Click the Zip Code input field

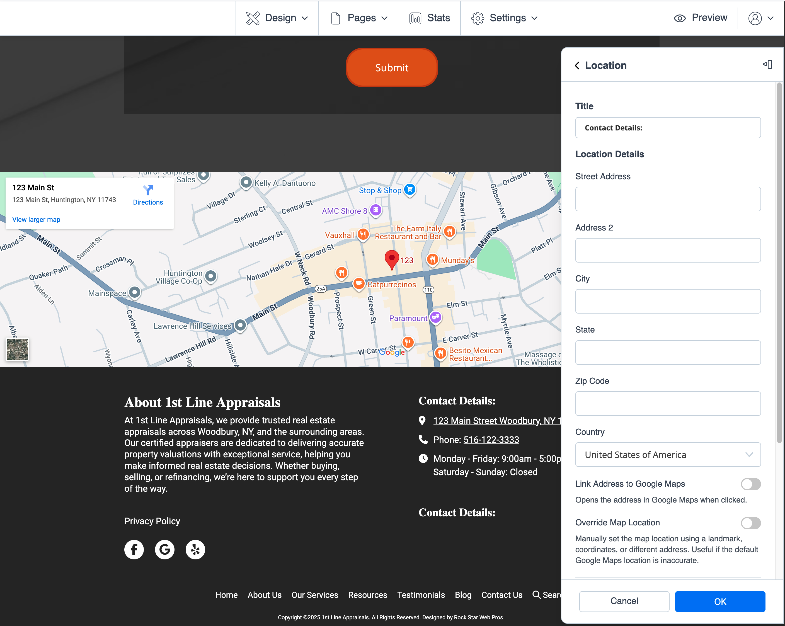tap(668, 403)
